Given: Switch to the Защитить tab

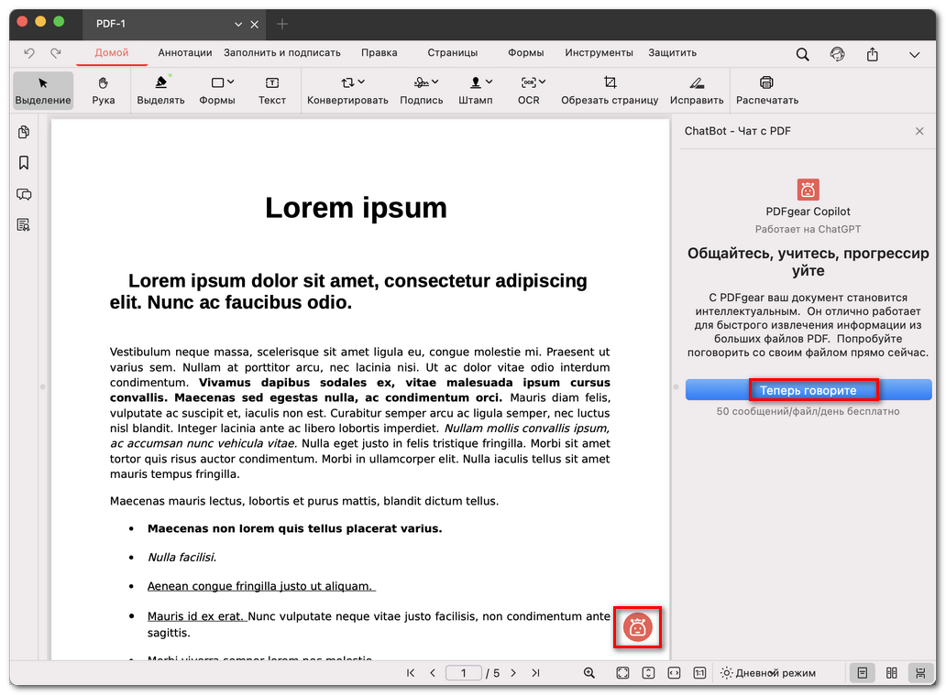Looking at the screenshot, I should [672, 53].
